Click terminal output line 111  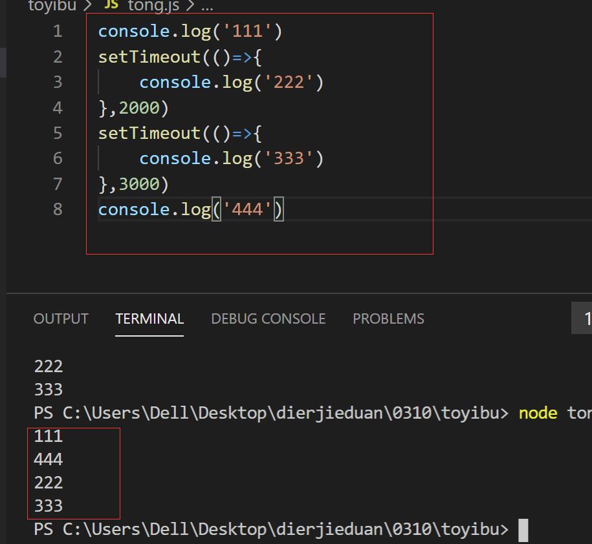click(49, 436)
